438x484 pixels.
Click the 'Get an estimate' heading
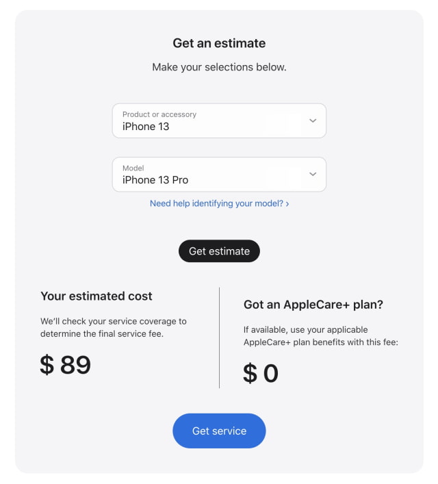point(219,43)
